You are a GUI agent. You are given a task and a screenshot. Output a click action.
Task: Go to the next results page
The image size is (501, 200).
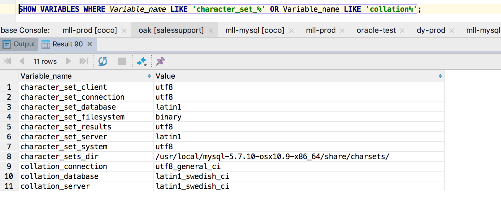(x=68, y=61)
